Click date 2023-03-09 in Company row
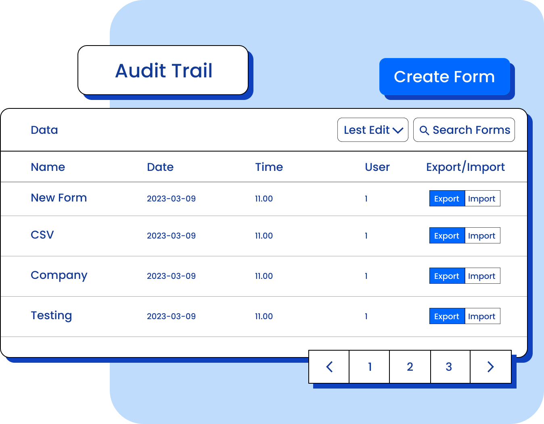The image size is (544, 424). [x=172, y=276]
